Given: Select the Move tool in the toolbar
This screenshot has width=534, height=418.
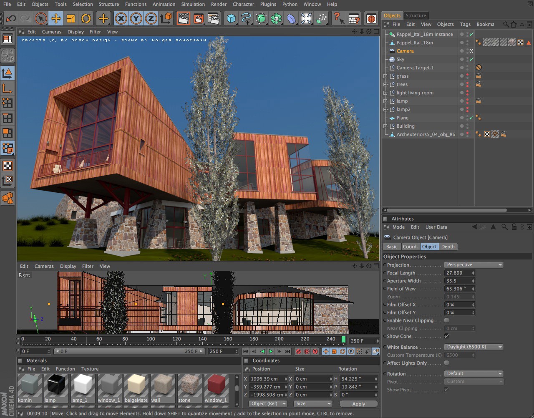Looking at the screenshot, I should pos(56,18).
